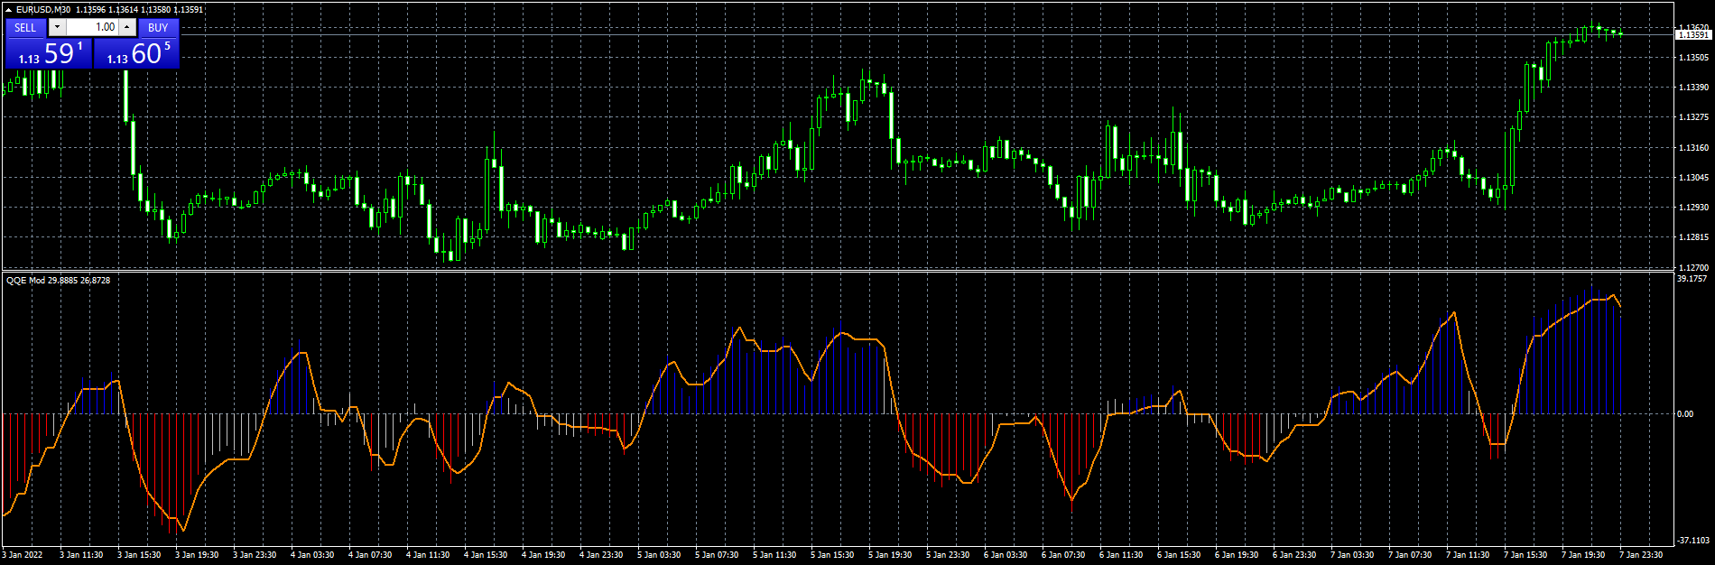Click the 7 Jan 11:30 time label

click(1469, 555)
